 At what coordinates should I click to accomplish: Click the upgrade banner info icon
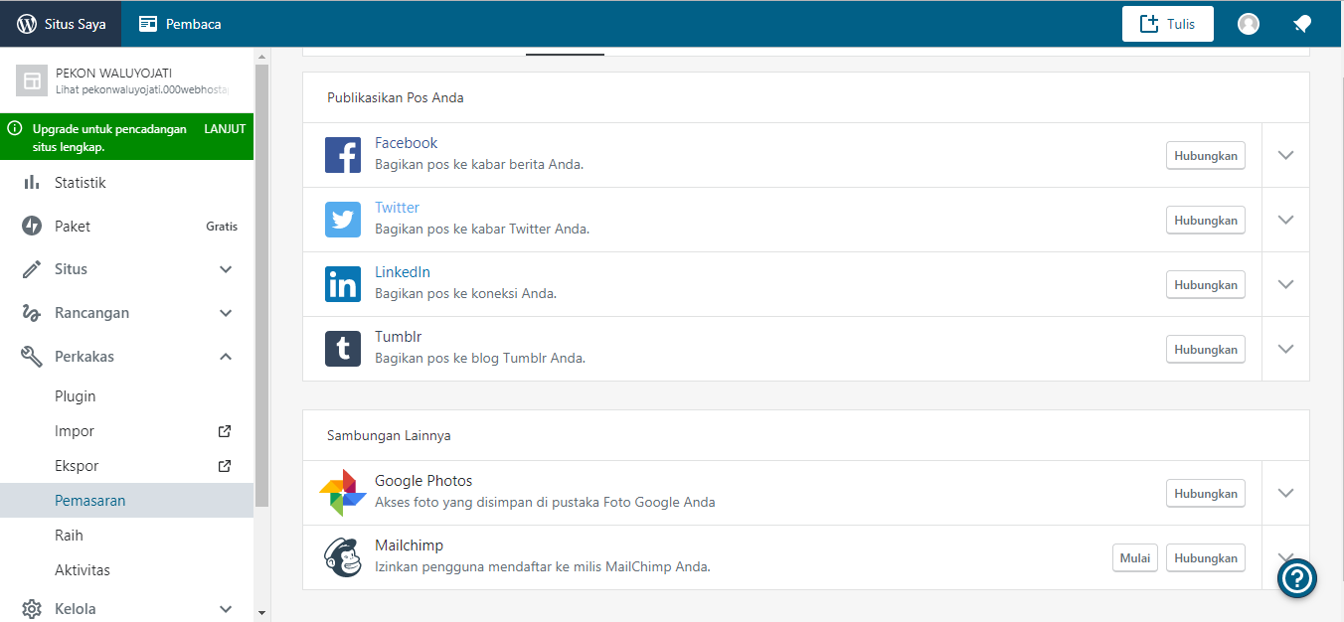15,129
